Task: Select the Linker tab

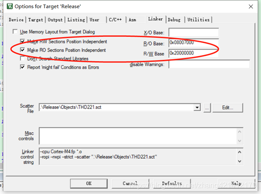Action: tap(155, 19)
